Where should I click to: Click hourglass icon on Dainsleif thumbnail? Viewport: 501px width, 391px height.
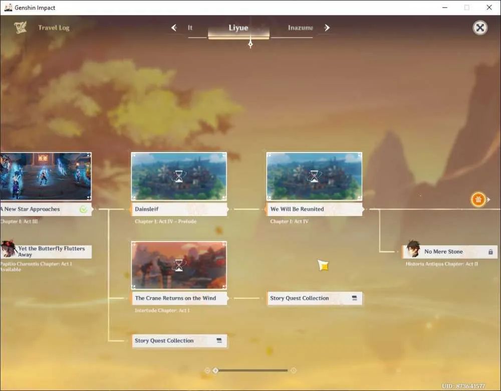(x=179, y=176)
